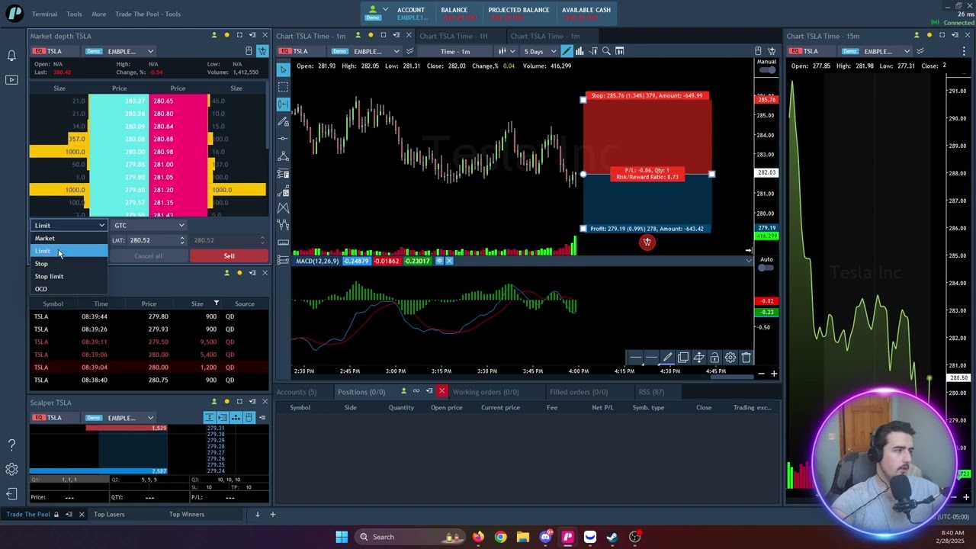976x549 pixels.
Task: Open drawing settings gear in chart toolbar
Action: [x=730, y=358]
